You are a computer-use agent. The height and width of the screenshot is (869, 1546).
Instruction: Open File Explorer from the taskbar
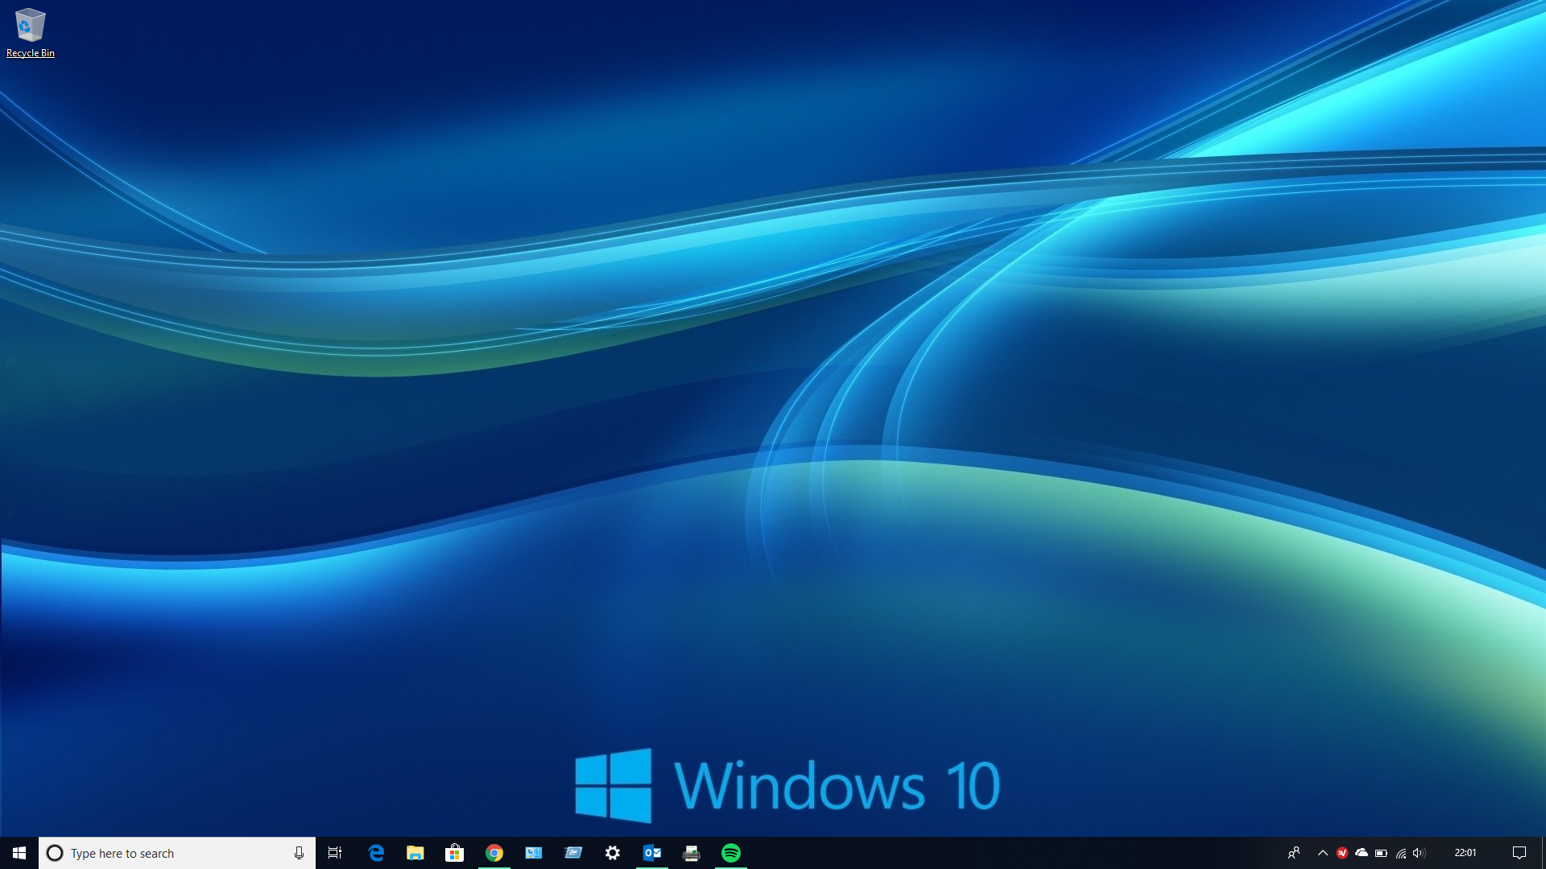[415, 853]
